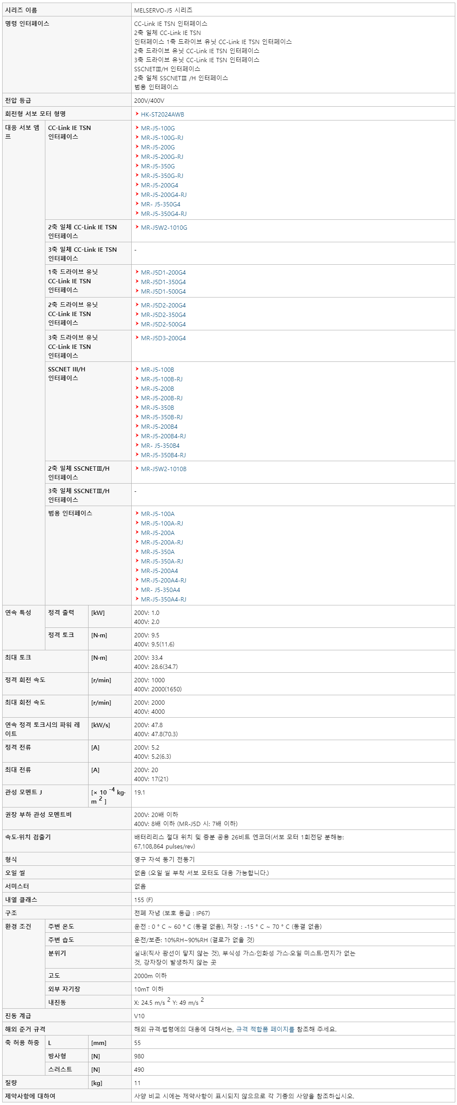This screenshot has height=1105, width=457.
Task: Open the MR-J5-350G4-RJ link
Action: (x=164, y=214)
